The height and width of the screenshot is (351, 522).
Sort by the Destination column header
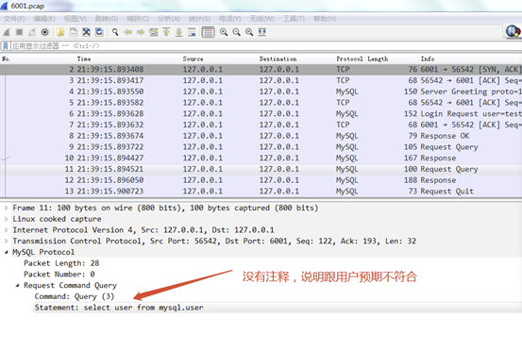[296, 58]
